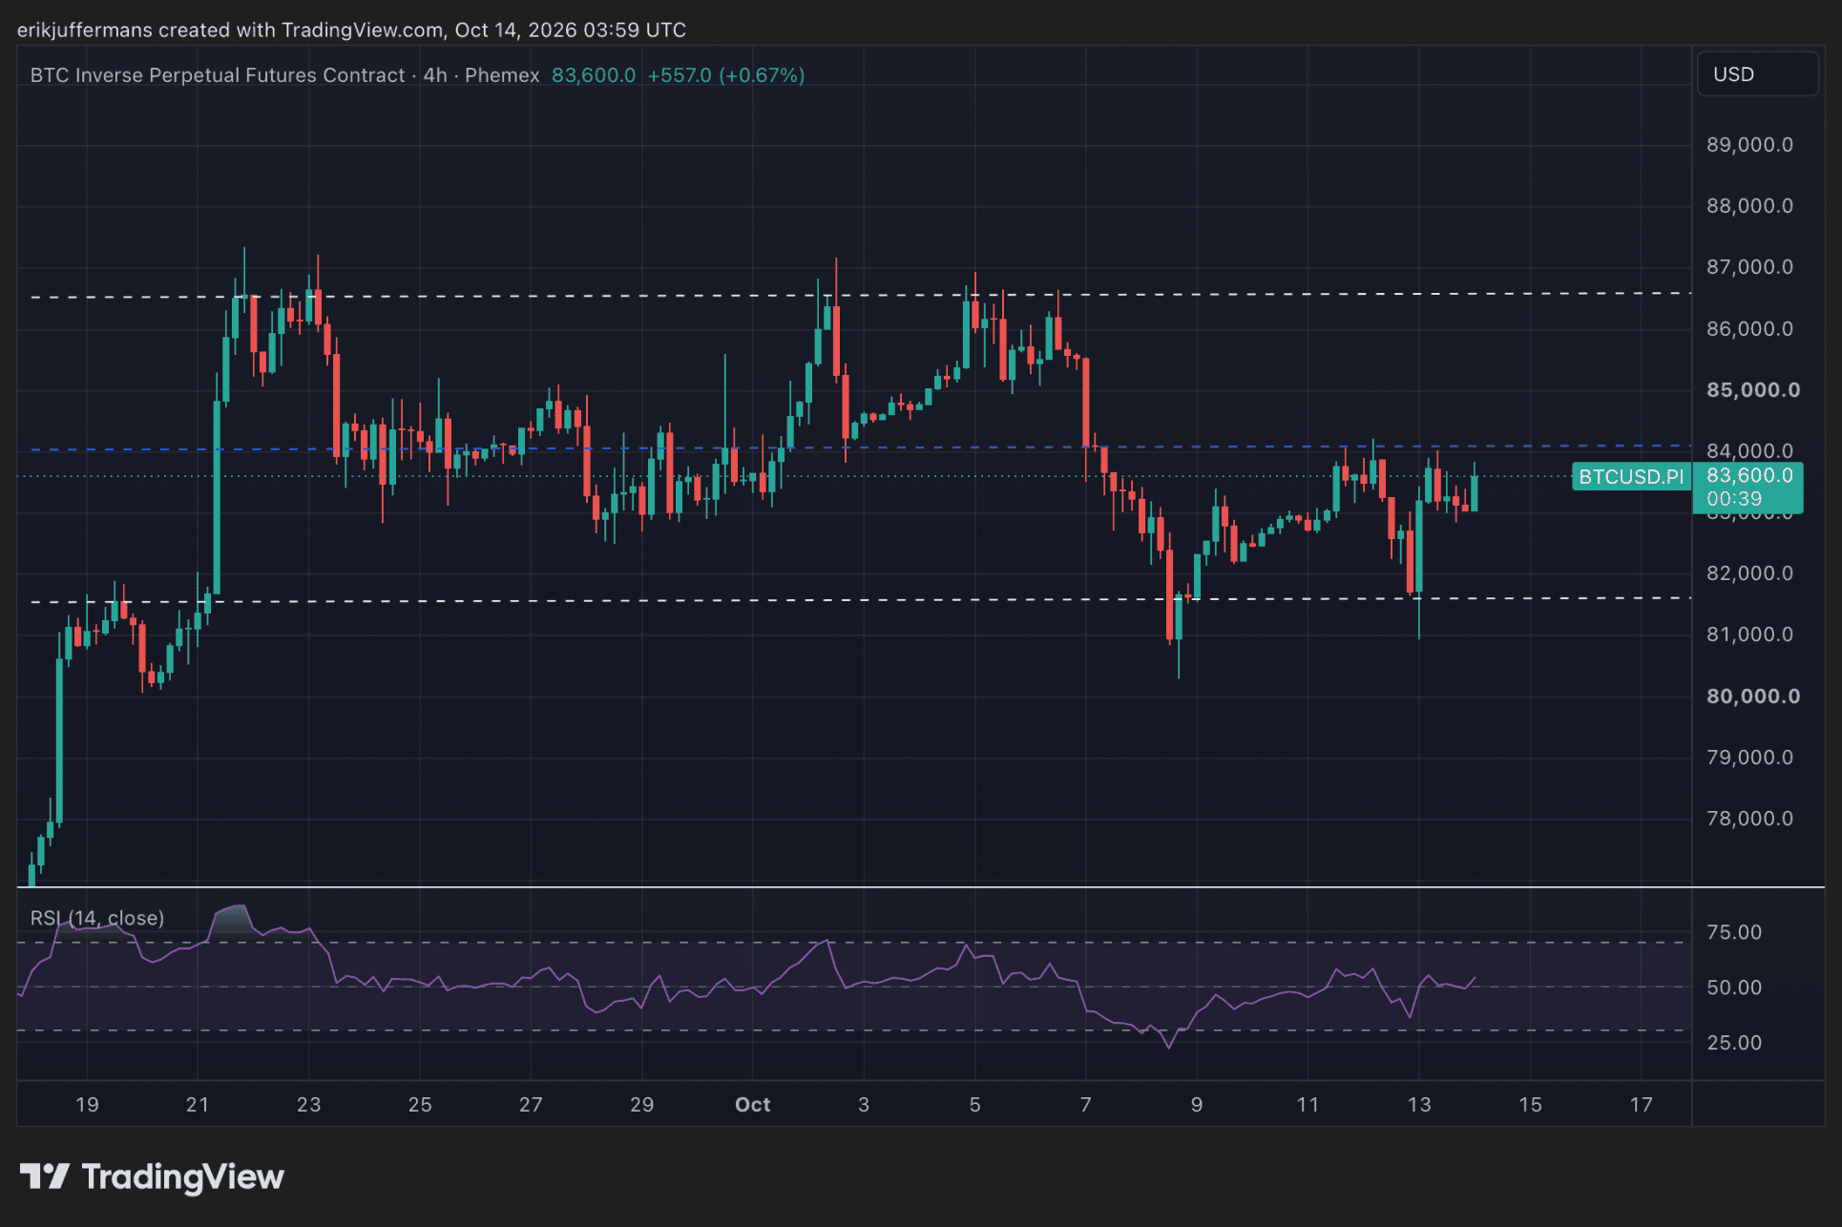
Task: Click the 4h timeframe label in chart title
Action: coord(435,75)
